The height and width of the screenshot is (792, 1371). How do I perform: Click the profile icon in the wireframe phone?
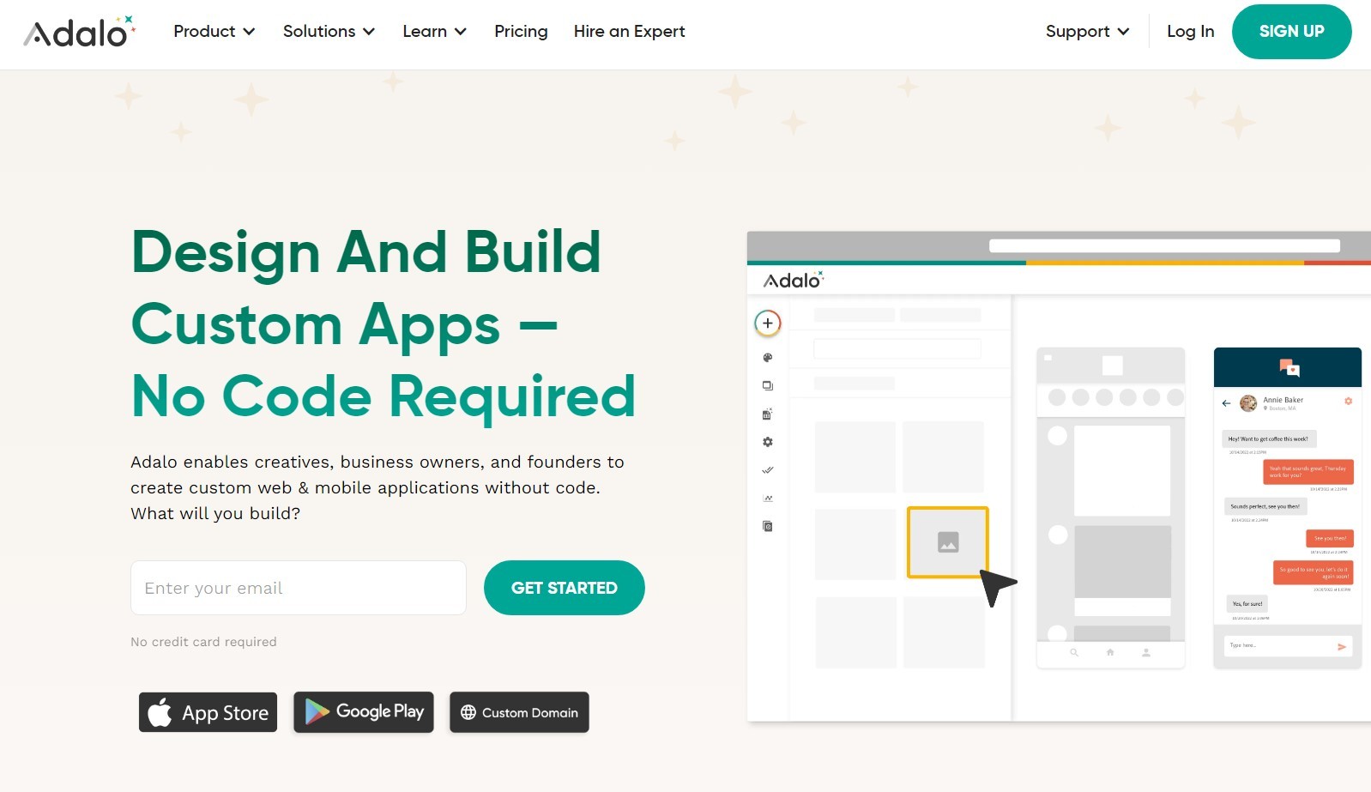(1146, 653)
